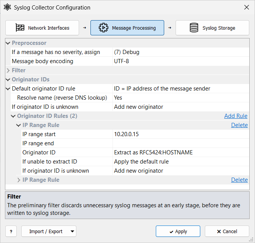Select the 'IP range end' label
This screenshot has height=243, width=255.
[x=38, y=143]
